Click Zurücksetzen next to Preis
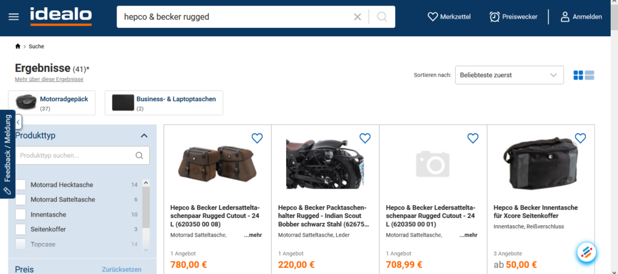This screenshot has width=618, height=274. pyautogui.click(x=121, y=270)
